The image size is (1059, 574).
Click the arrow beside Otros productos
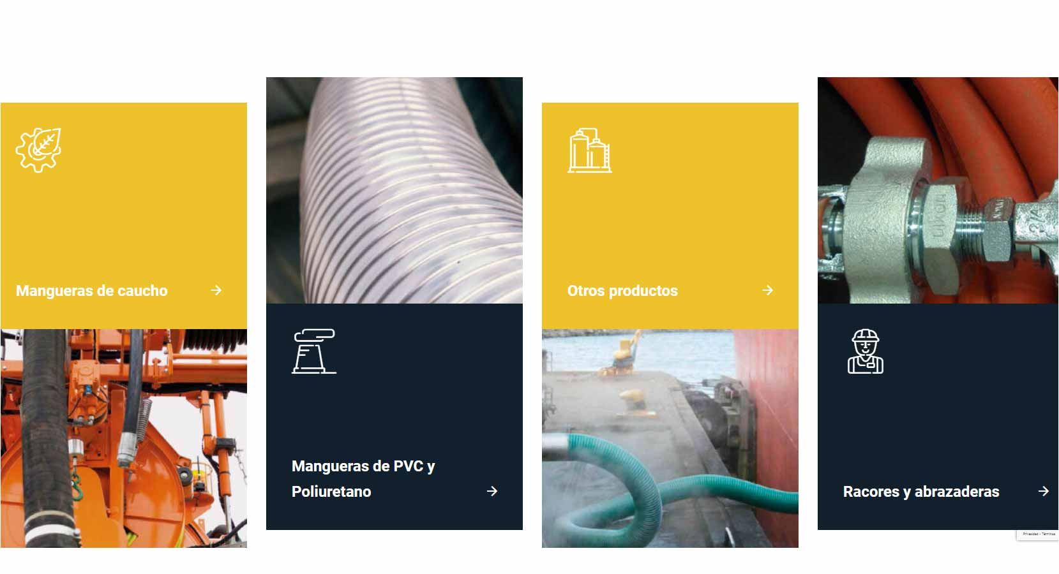tap(768, 290)
